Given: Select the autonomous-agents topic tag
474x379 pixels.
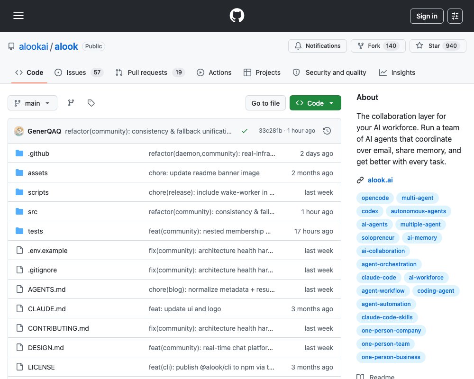Looking at the screenshot, I should pyautogui.click(x=418, y=211).
